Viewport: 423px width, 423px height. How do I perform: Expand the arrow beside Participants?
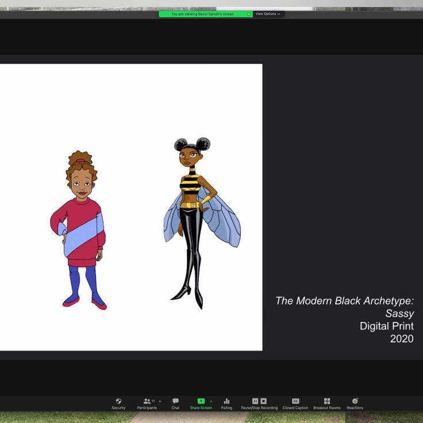tap(160, 401)
